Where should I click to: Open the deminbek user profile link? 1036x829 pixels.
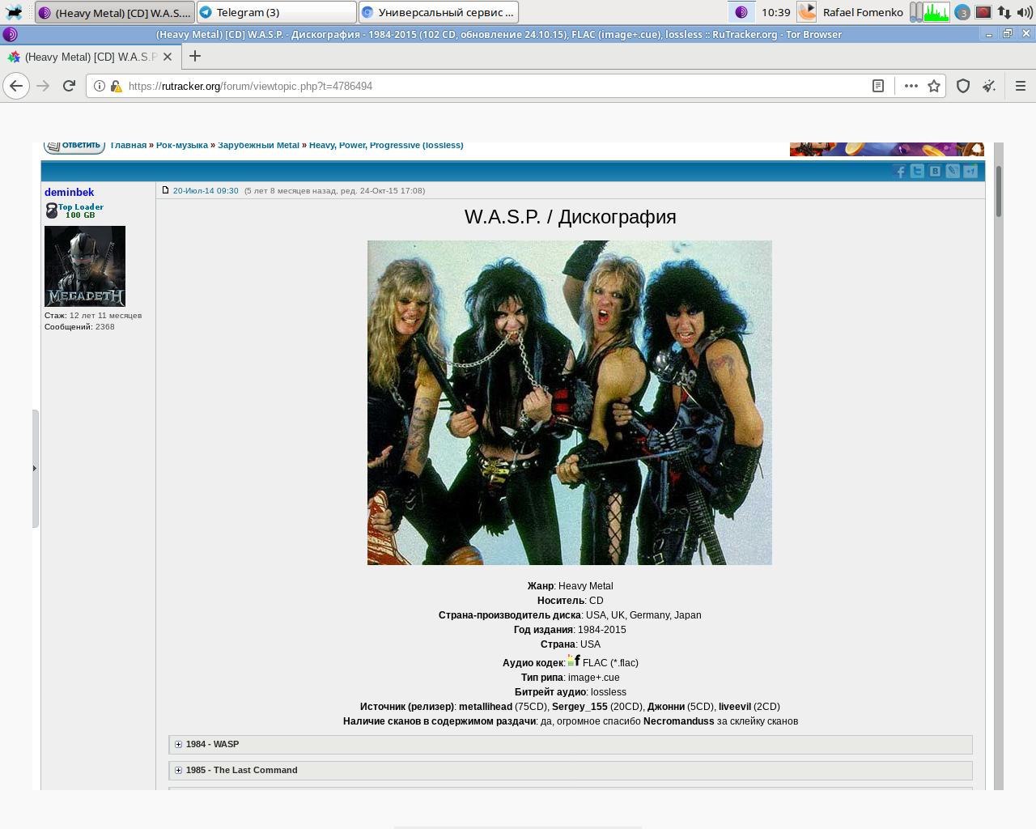tap(69, 192)
